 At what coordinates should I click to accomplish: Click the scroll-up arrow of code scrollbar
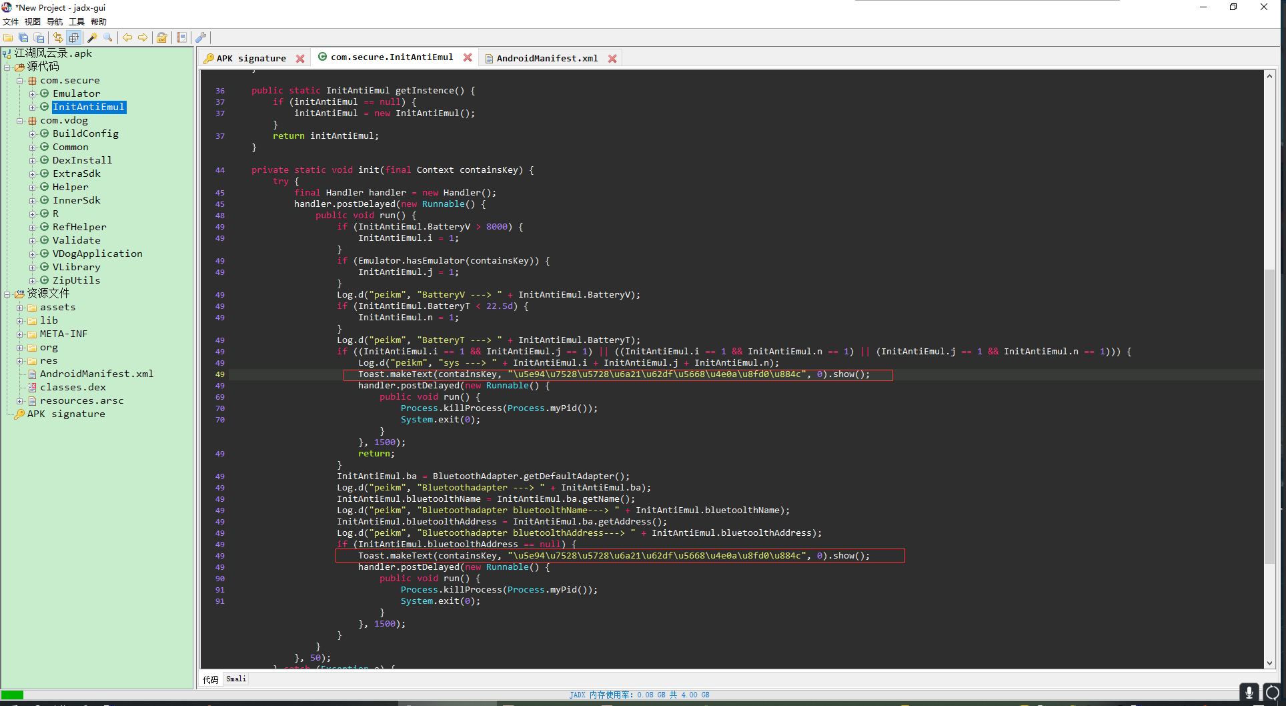click(1269, 76)
